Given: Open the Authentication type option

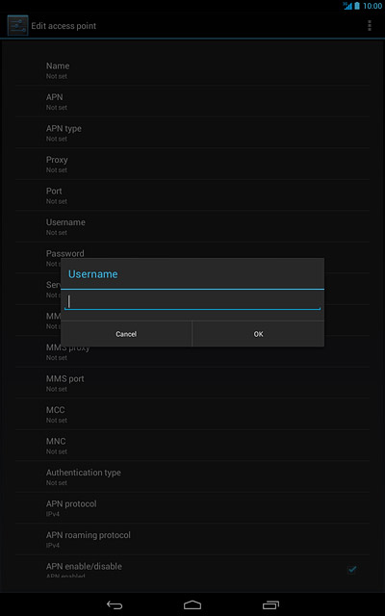Looking at the screenshot, I should tap(192, 477).
